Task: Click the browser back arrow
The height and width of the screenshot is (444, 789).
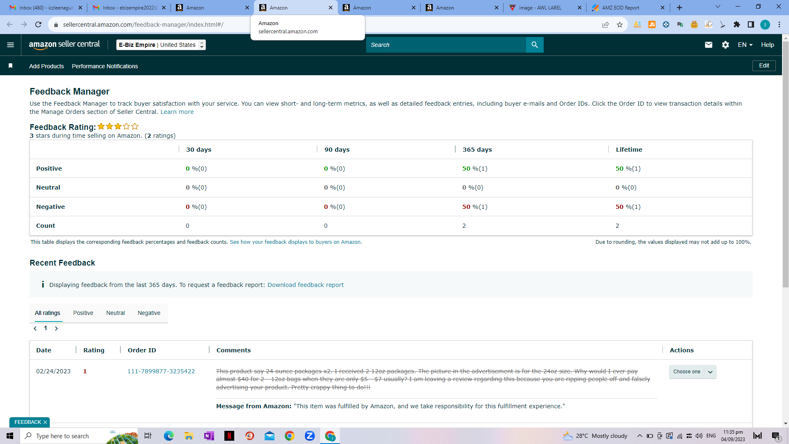Action: [10, 25]
